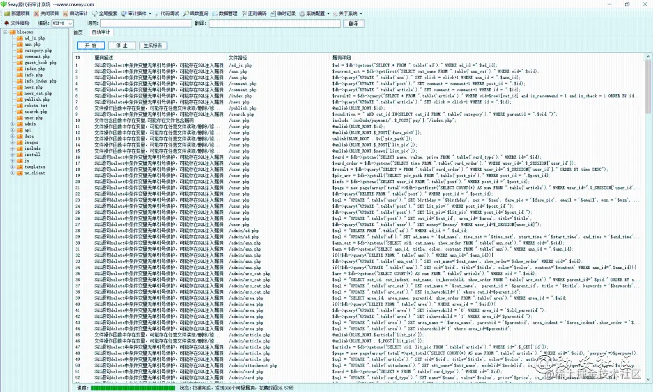The height and width of the screenshot is (392, 653).
Task: Select user.php file icon in tree
Action: (19, 118)
